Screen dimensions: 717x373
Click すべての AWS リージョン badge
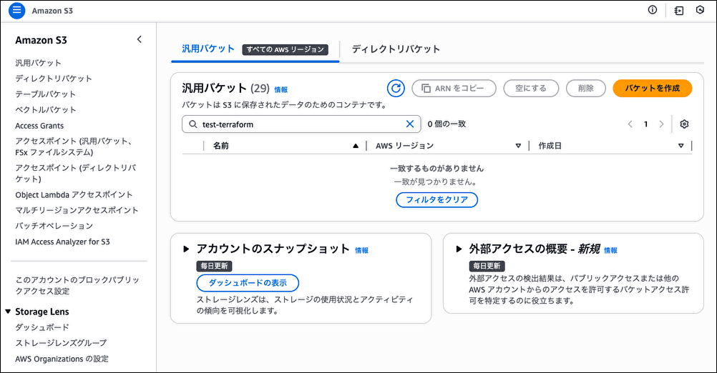click(x=285, y=49)
